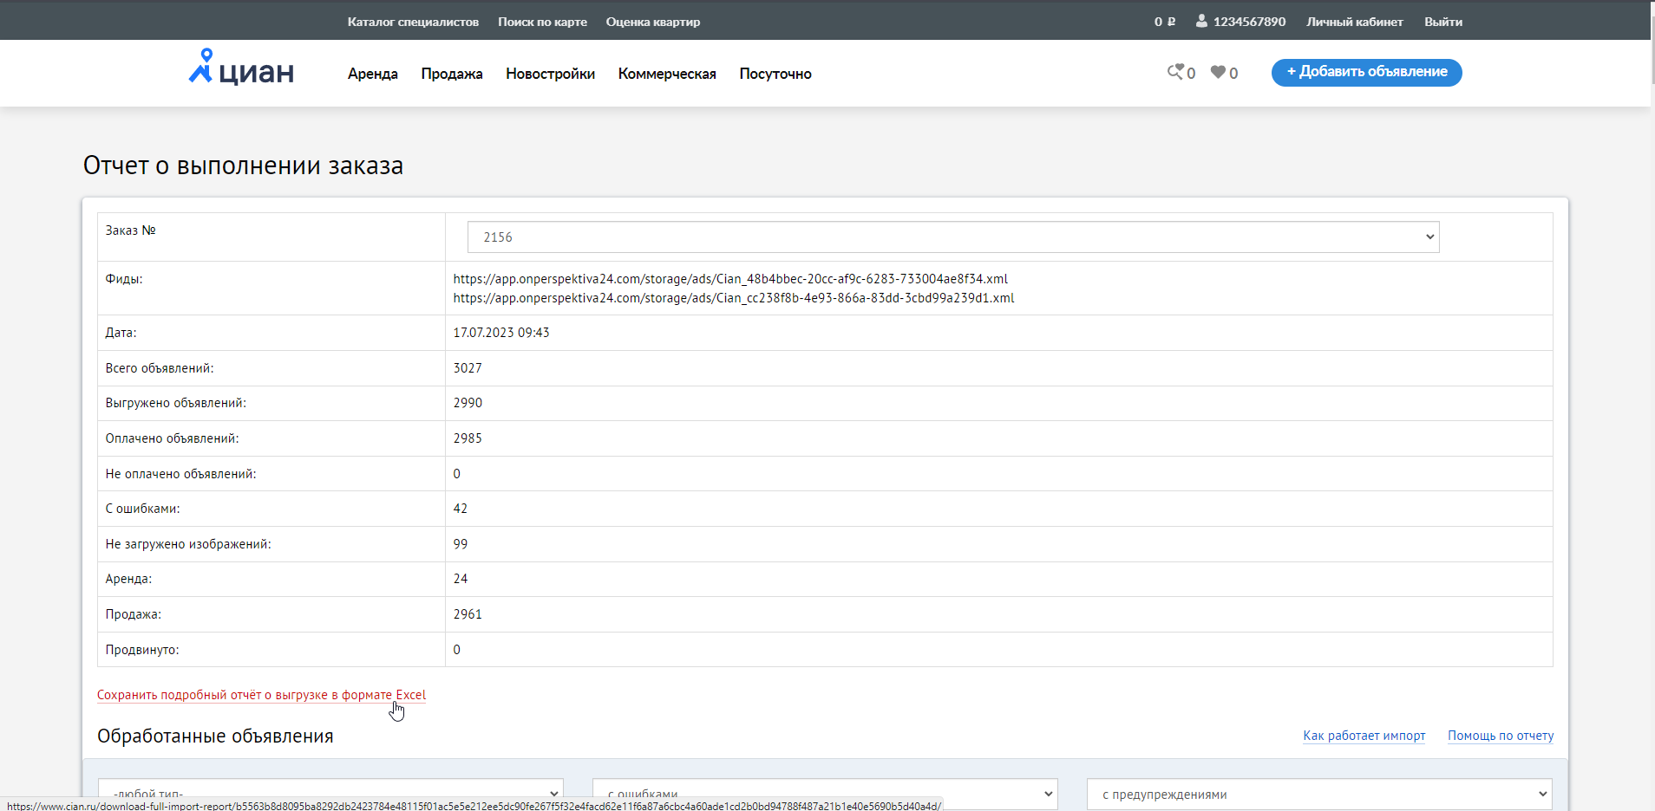Open the Cian logo home link
The width and height of the screenshot is (1655, 811).
241,68
